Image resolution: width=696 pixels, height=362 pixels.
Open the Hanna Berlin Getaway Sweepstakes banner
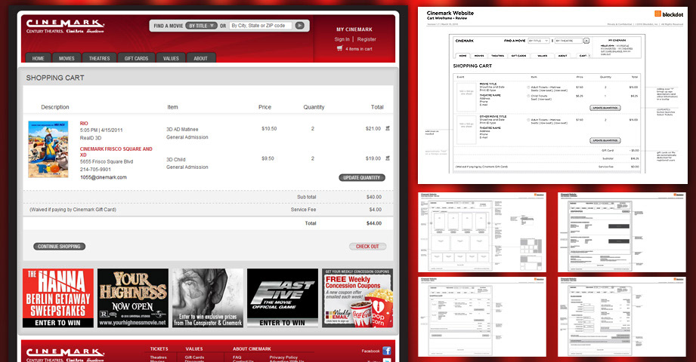coord(58,298)
